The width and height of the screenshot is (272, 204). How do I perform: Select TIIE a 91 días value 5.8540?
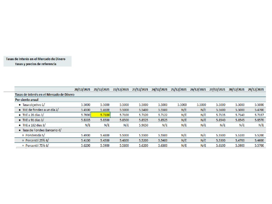(x=221, y=120)
